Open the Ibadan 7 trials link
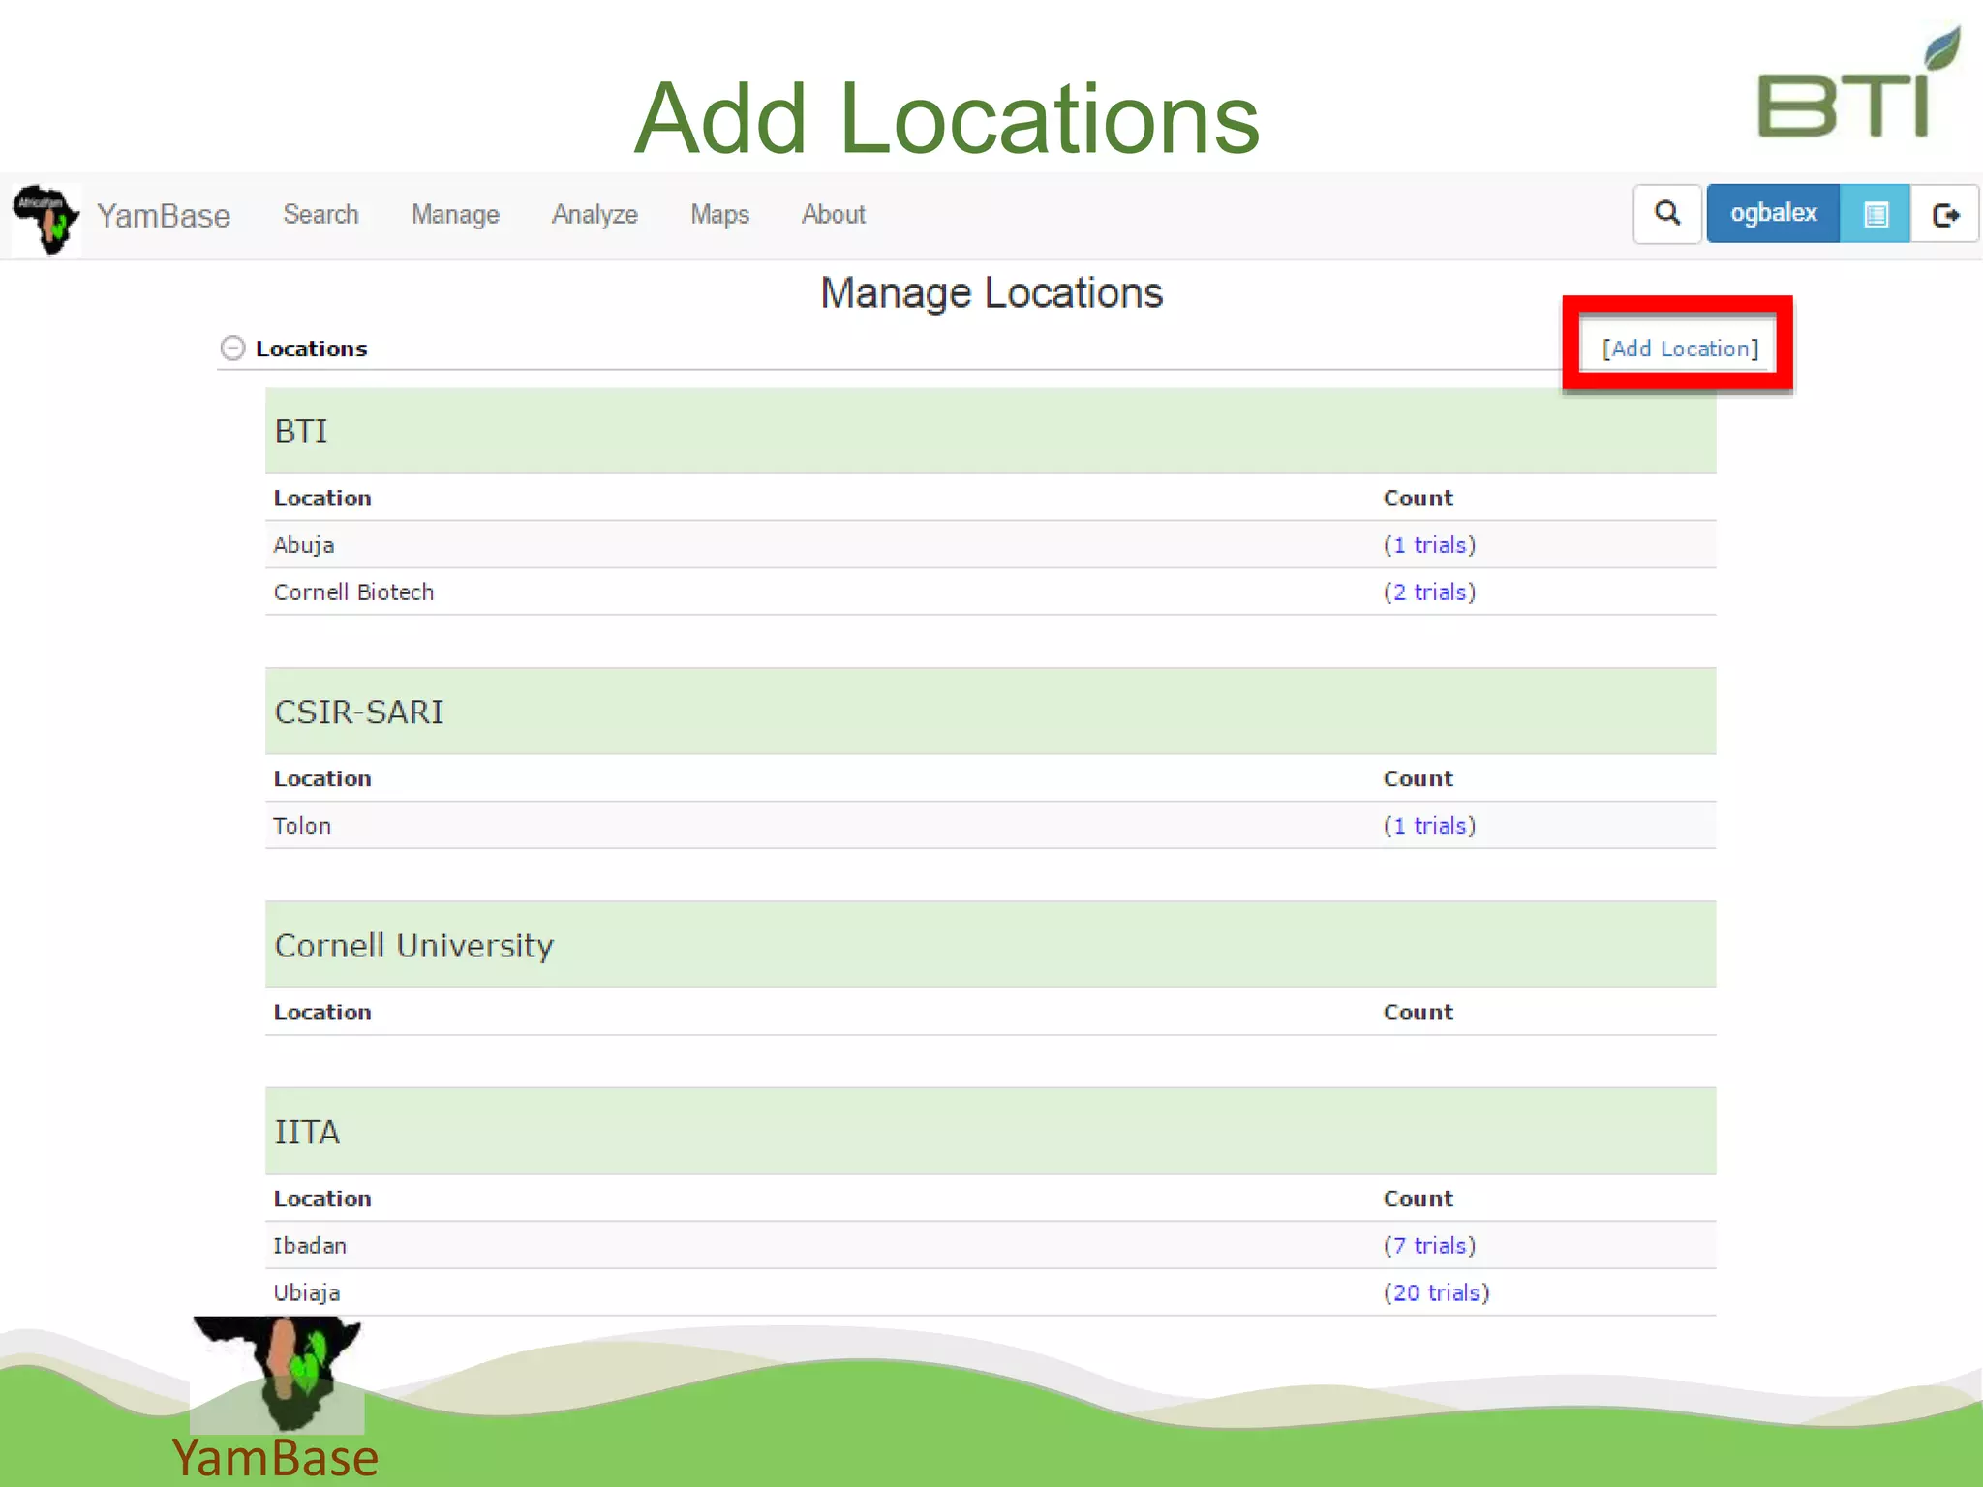1983x1487 pixels. tap(1429, 1246)
